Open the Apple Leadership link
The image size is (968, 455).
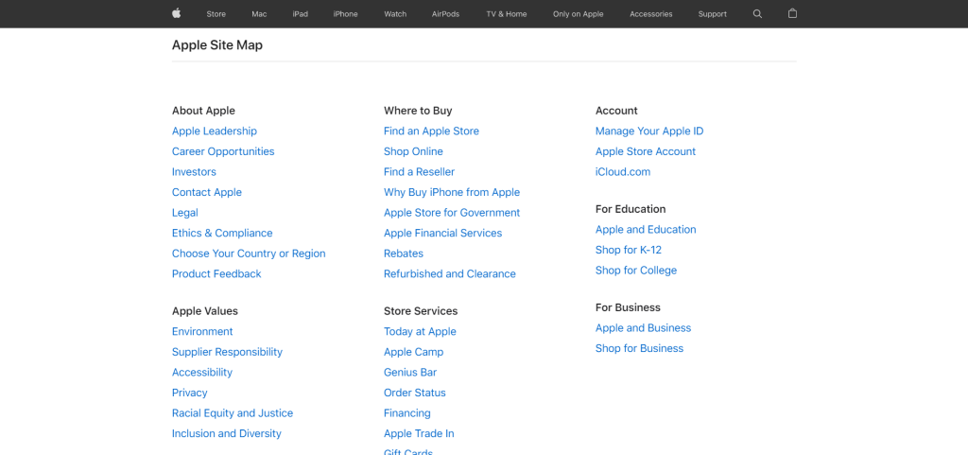pyautogui.click(x=215, y=131)
